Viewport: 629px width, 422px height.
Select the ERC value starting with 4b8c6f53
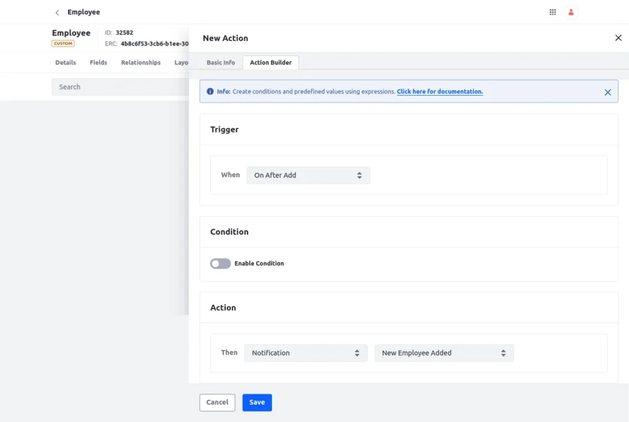point(154,44)
